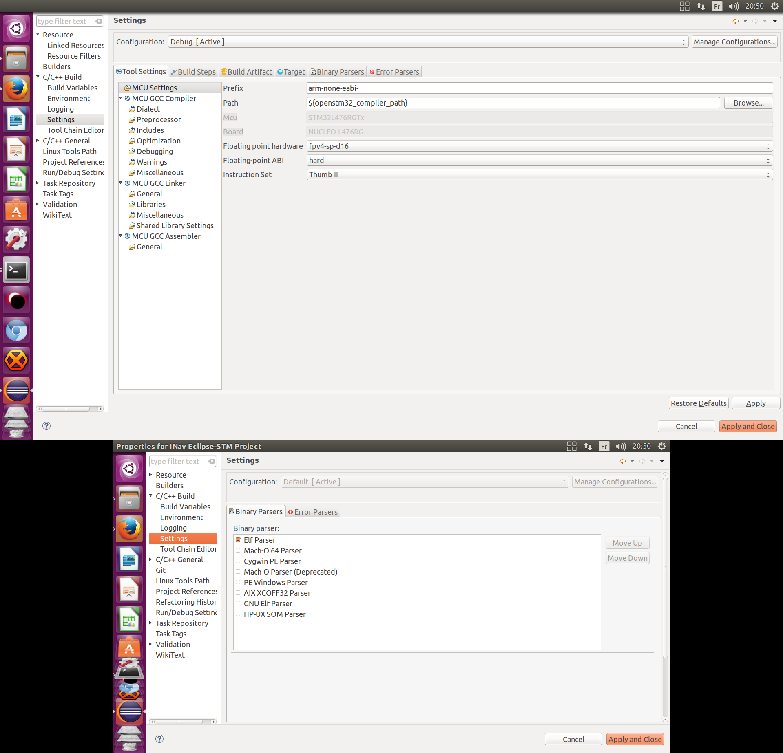The width and height of the screenshot is (783, 753).
Task: Open the Error Parsers tab in lower dialog
Action: (x=313, y=512)
